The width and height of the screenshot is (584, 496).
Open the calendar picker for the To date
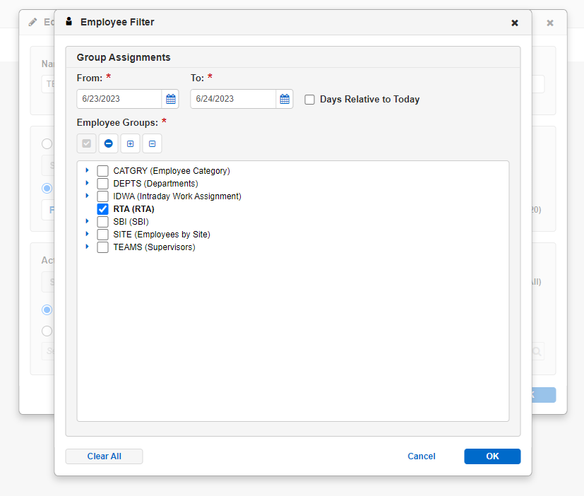tap(285, 99)
